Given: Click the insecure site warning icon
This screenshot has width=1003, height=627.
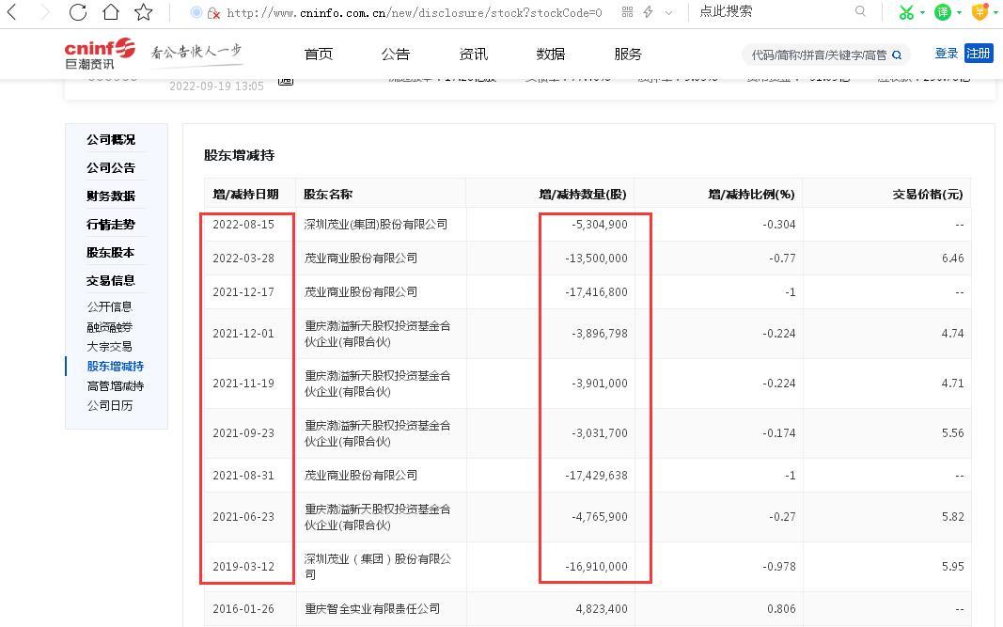Looking at the screenshot, I should pyautogui.click(x=213, y=13).
